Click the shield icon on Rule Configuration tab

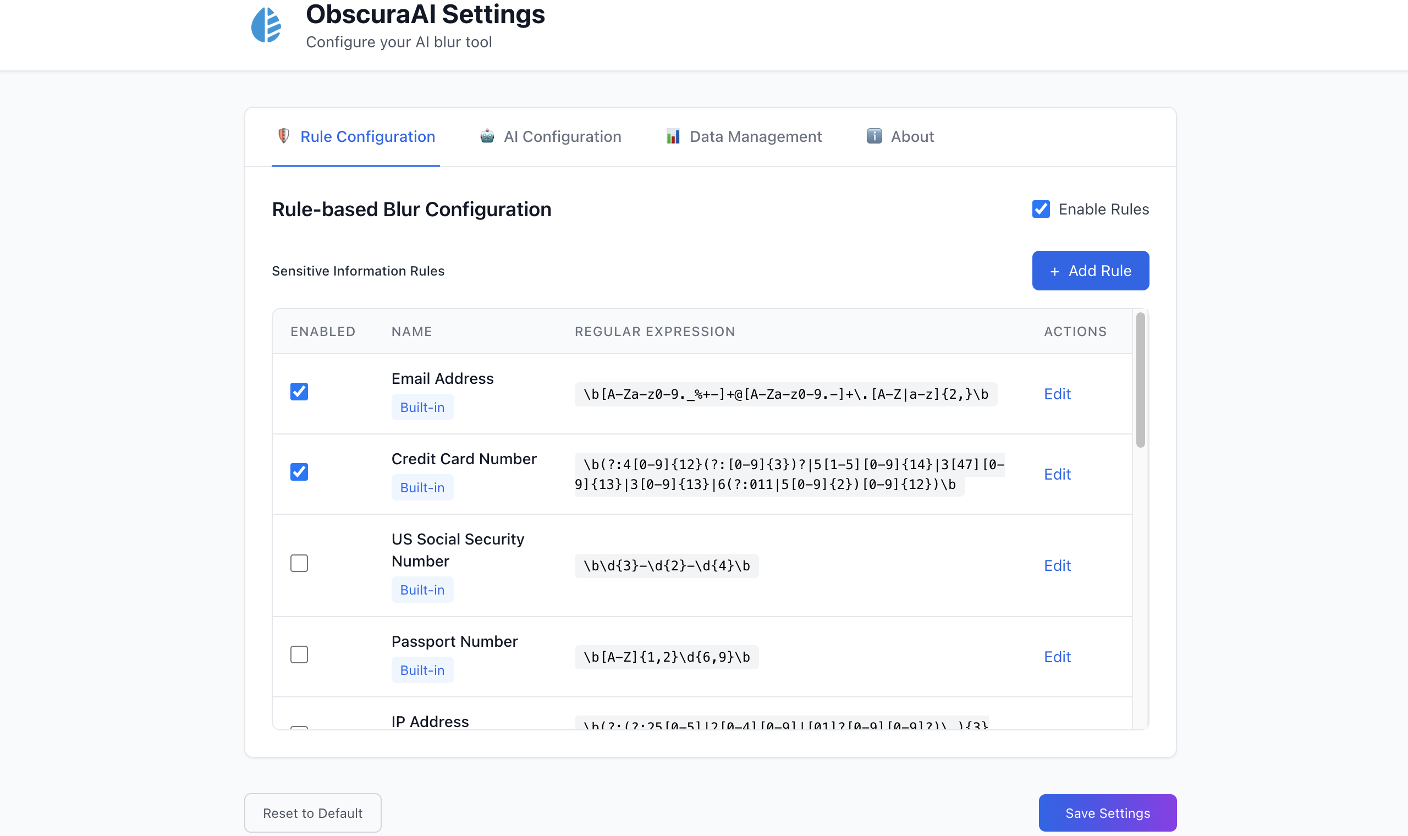click(284, 136)
